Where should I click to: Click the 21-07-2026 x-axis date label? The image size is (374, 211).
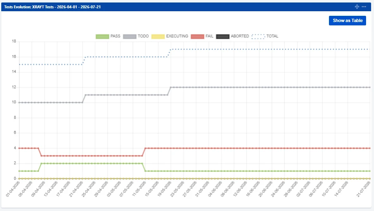(364, 189)
